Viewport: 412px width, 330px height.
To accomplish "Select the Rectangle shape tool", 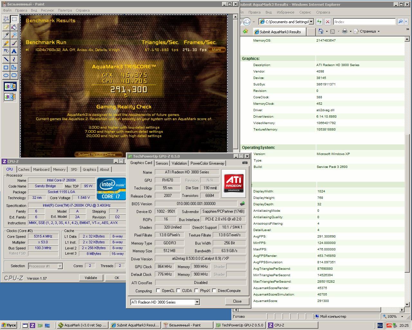I will (x=6, y=67).
